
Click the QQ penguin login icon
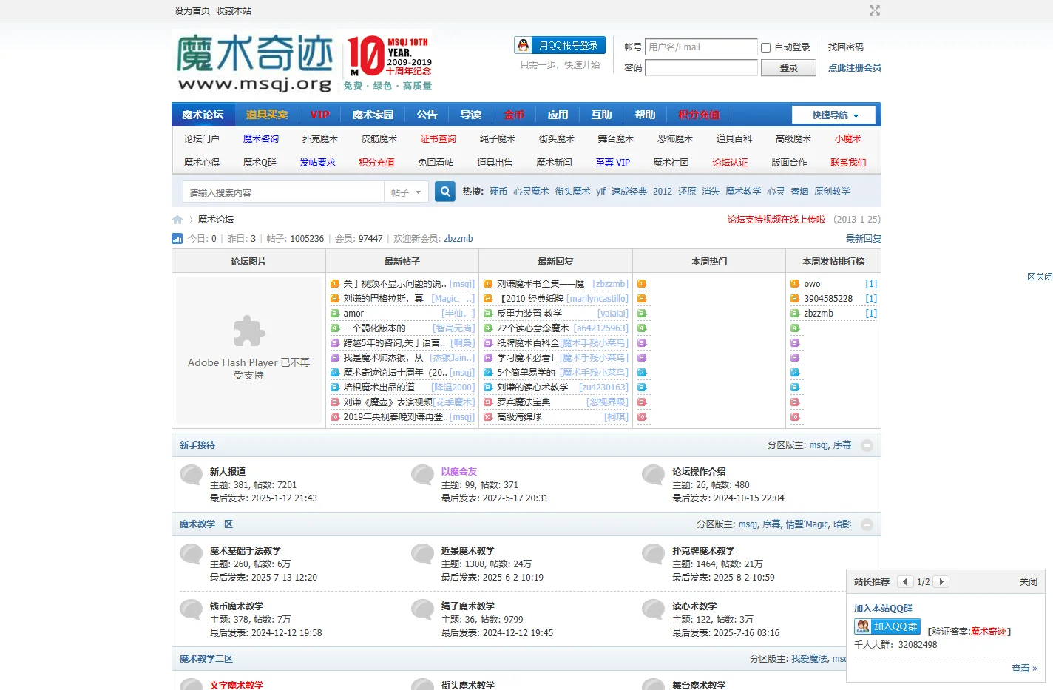click(524, 46)
